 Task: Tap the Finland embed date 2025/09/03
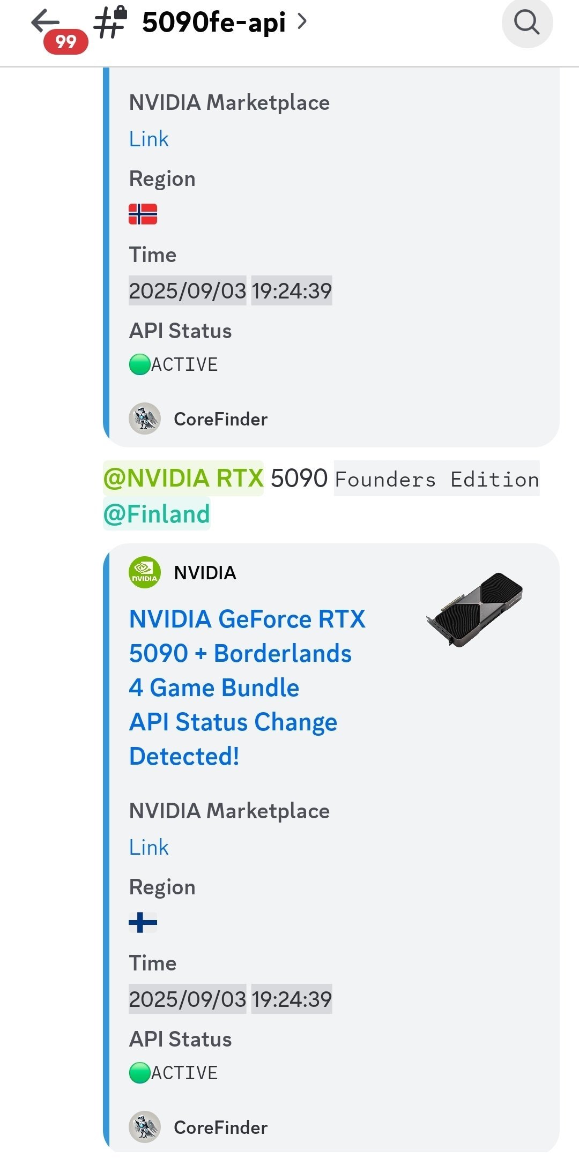pos(187,999)
